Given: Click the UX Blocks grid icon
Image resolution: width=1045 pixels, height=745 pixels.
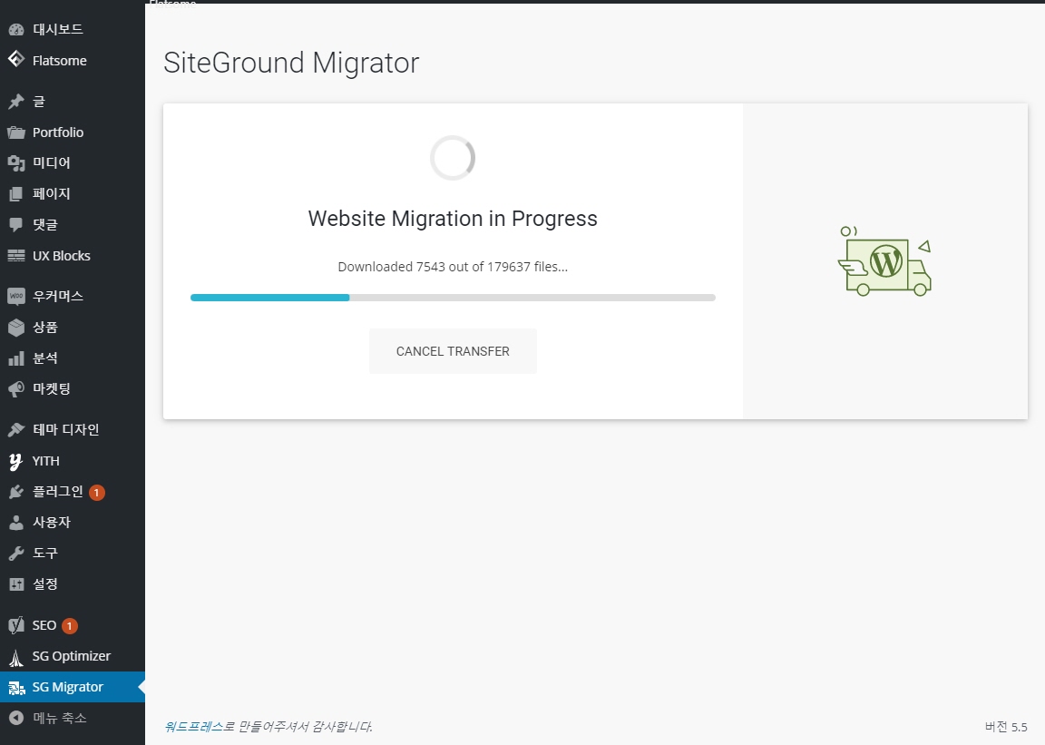Looking at the screenshot, I should (x=16, y=256).
